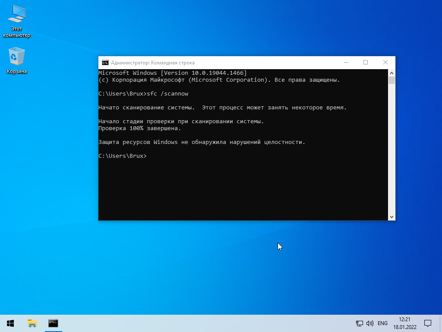This screenshot has width=442, height=332.
Task: Maximize the Командная строка window
Action: coord(366,62)
